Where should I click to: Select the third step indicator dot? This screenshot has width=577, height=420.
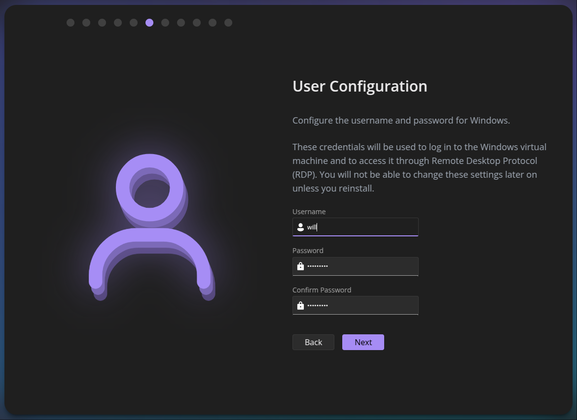coord(102,23)
